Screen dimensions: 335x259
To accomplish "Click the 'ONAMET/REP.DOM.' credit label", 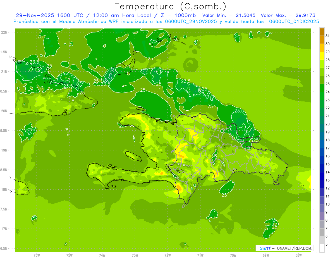I will click(294, 248).
